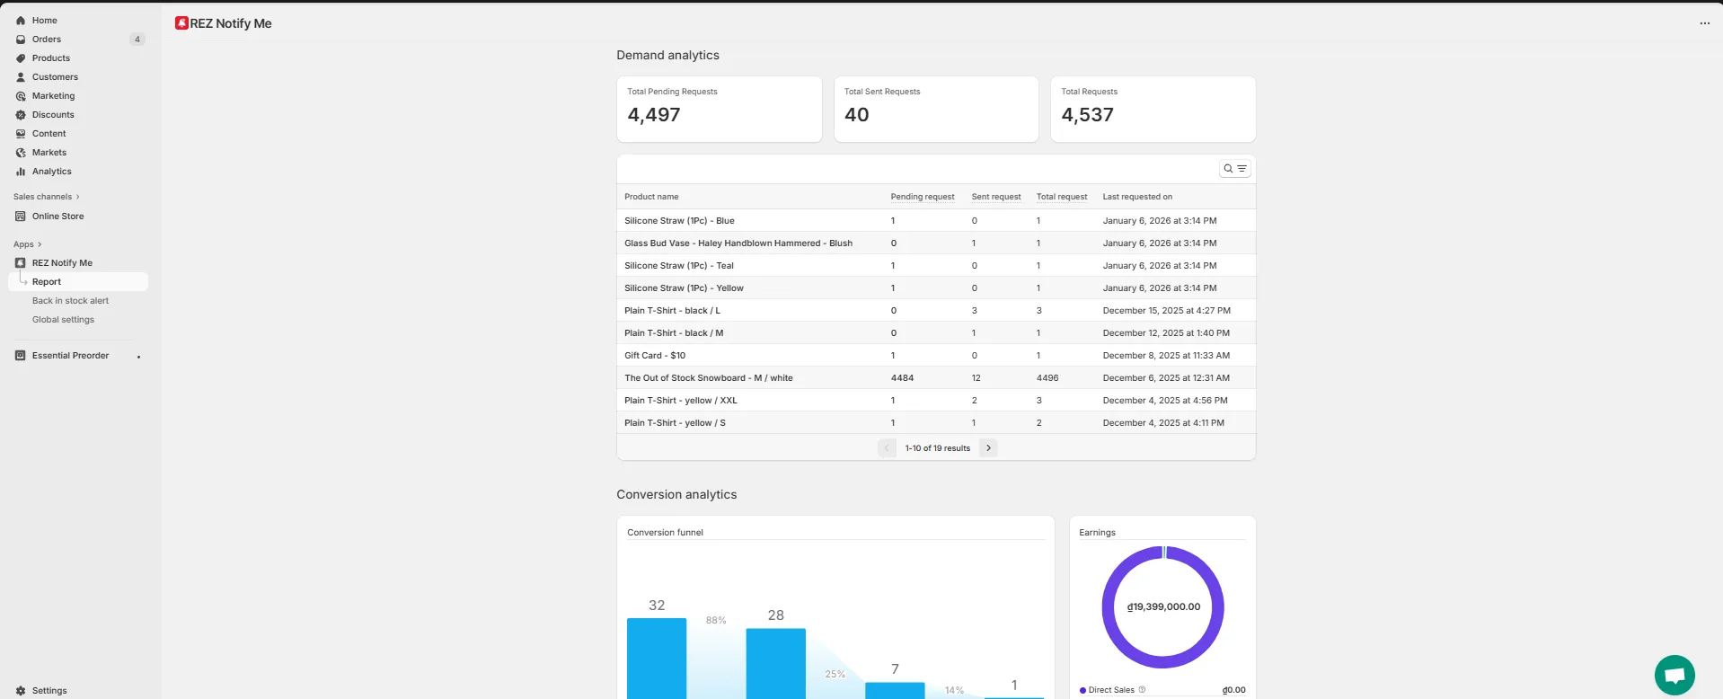This screenshot has width=1723, height=699.
Task: Click 'Plain T-Shirt - yellow / XXL' row
Action: [x=936, y=401]
